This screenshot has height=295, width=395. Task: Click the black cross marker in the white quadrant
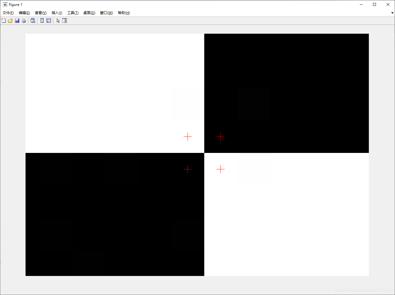[x=220, y=169]
